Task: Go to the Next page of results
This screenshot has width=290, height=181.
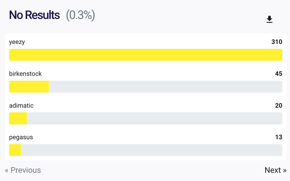Action: click(x=275, y=170)
